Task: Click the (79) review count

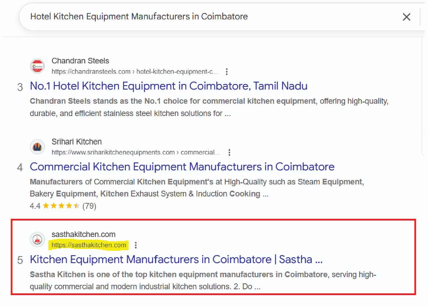Action: pos(89,206)
